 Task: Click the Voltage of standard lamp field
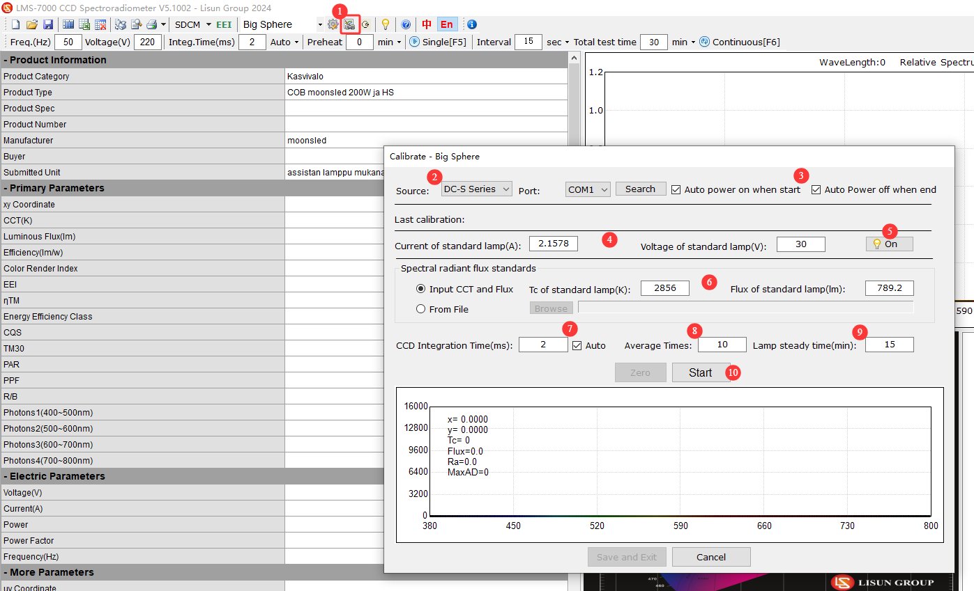[x=801, y=244]
